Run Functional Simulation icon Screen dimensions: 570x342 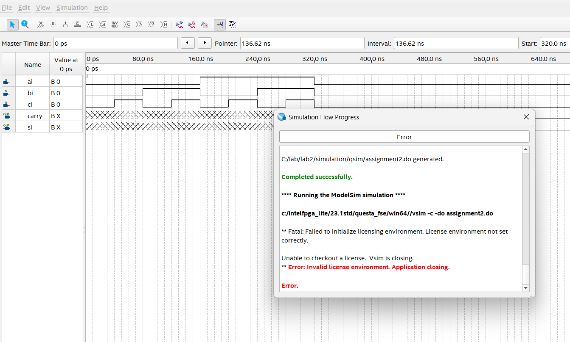(x=180, y=25)
